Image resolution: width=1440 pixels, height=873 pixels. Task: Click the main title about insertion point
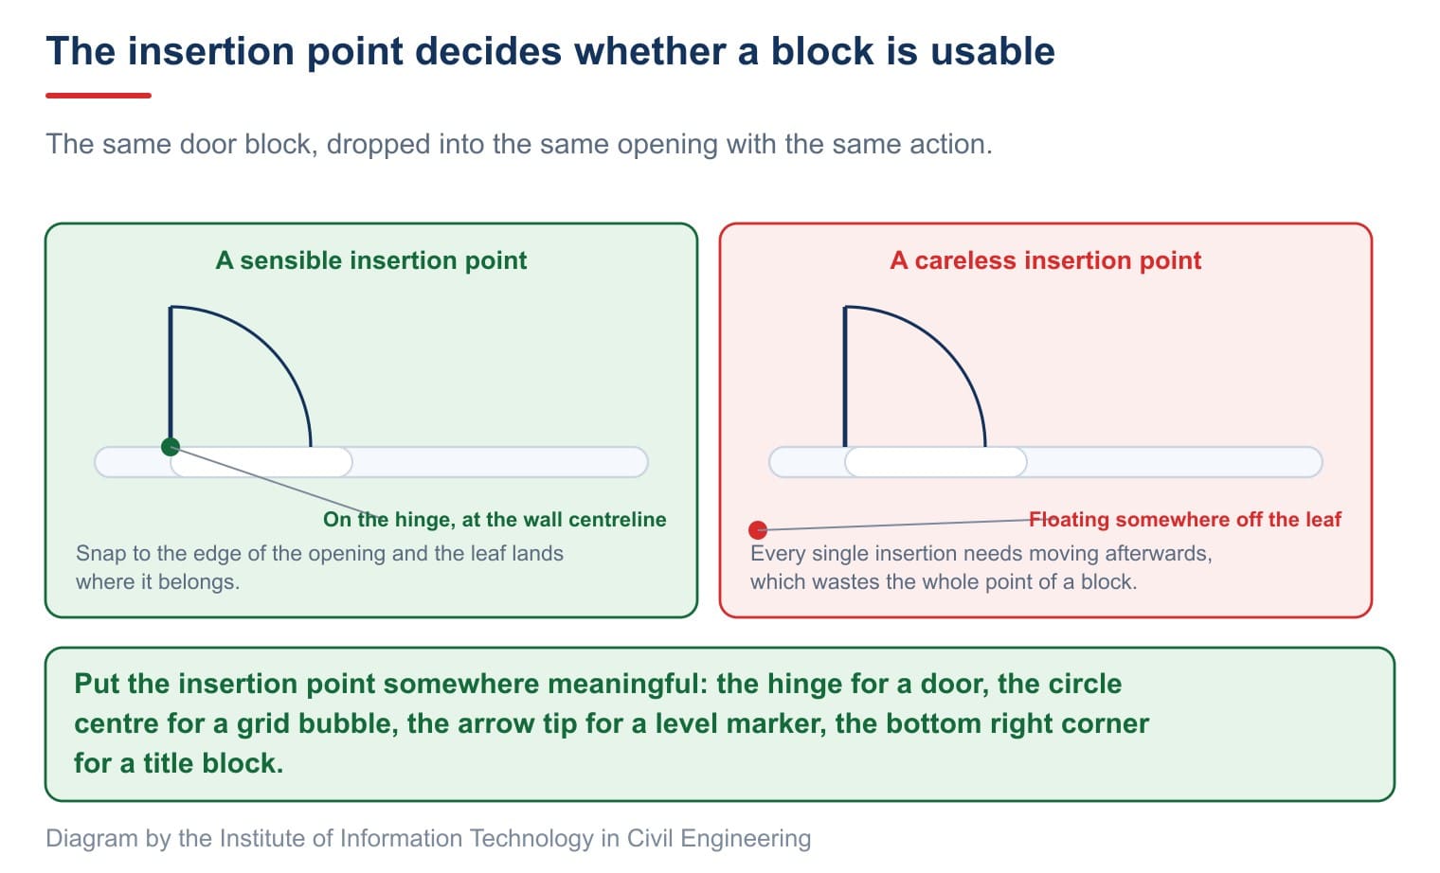[550, 51]
